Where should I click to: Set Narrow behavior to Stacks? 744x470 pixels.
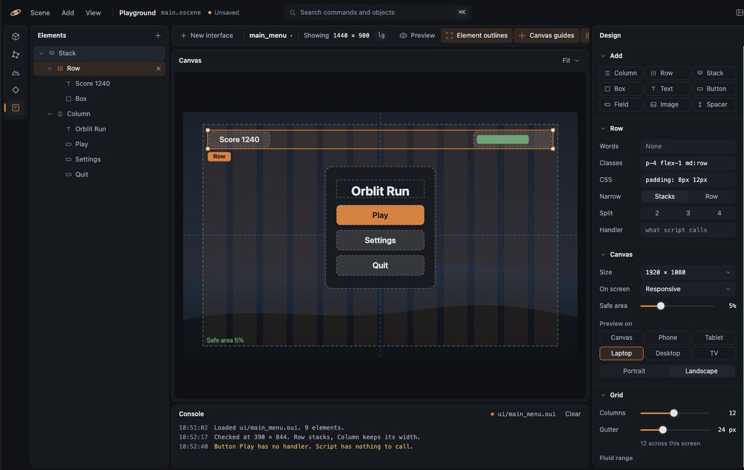664,196
